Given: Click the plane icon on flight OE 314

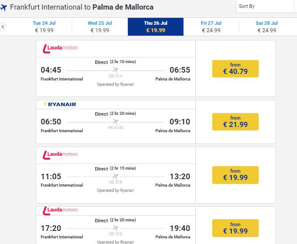Looking at the screenshot, I should (115, 70).
